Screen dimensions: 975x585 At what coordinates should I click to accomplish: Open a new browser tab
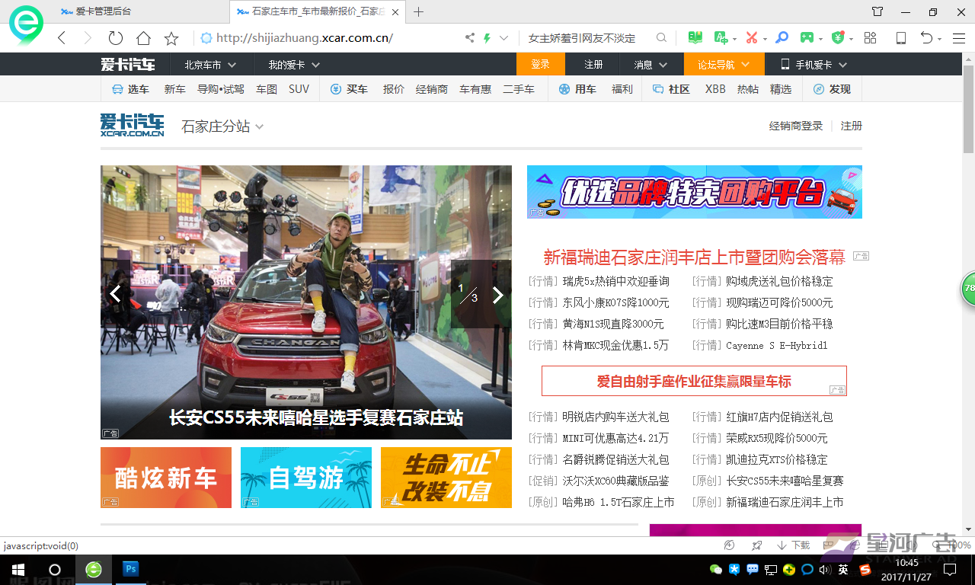[418, 11]
